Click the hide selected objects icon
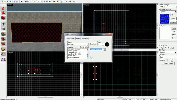 coord(35,2)
